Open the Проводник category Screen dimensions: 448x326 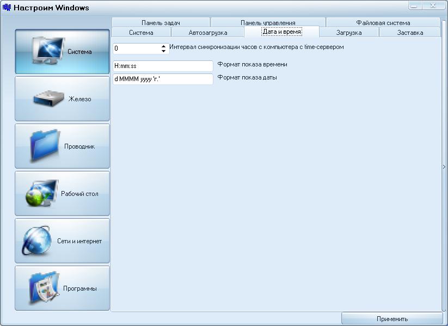point(62,146)
